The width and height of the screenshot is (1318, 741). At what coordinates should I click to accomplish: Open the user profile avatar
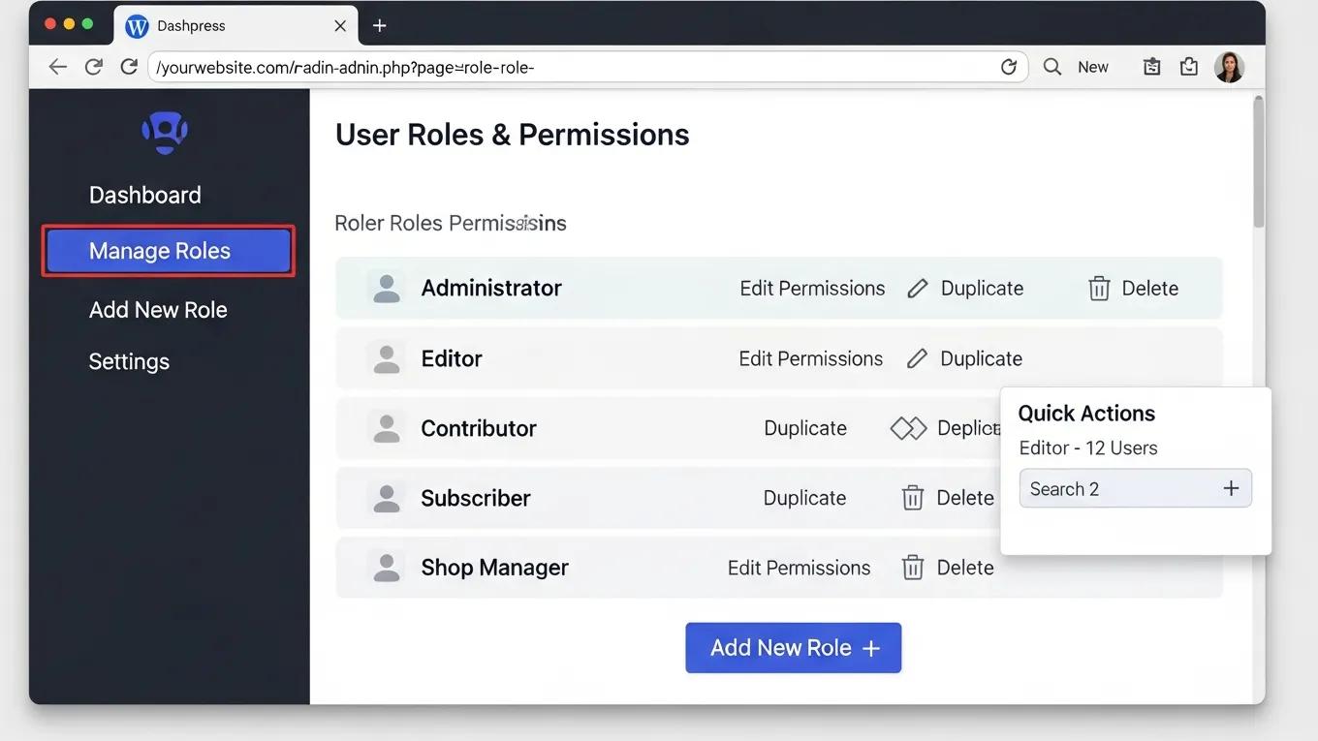(x=1229, y=67)
